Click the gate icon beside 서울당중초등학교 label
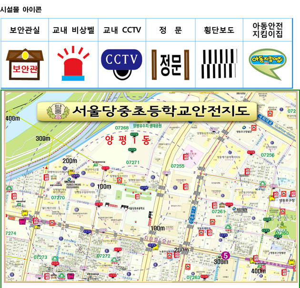Screen dimensions: 300x288 tap(124, 207)
